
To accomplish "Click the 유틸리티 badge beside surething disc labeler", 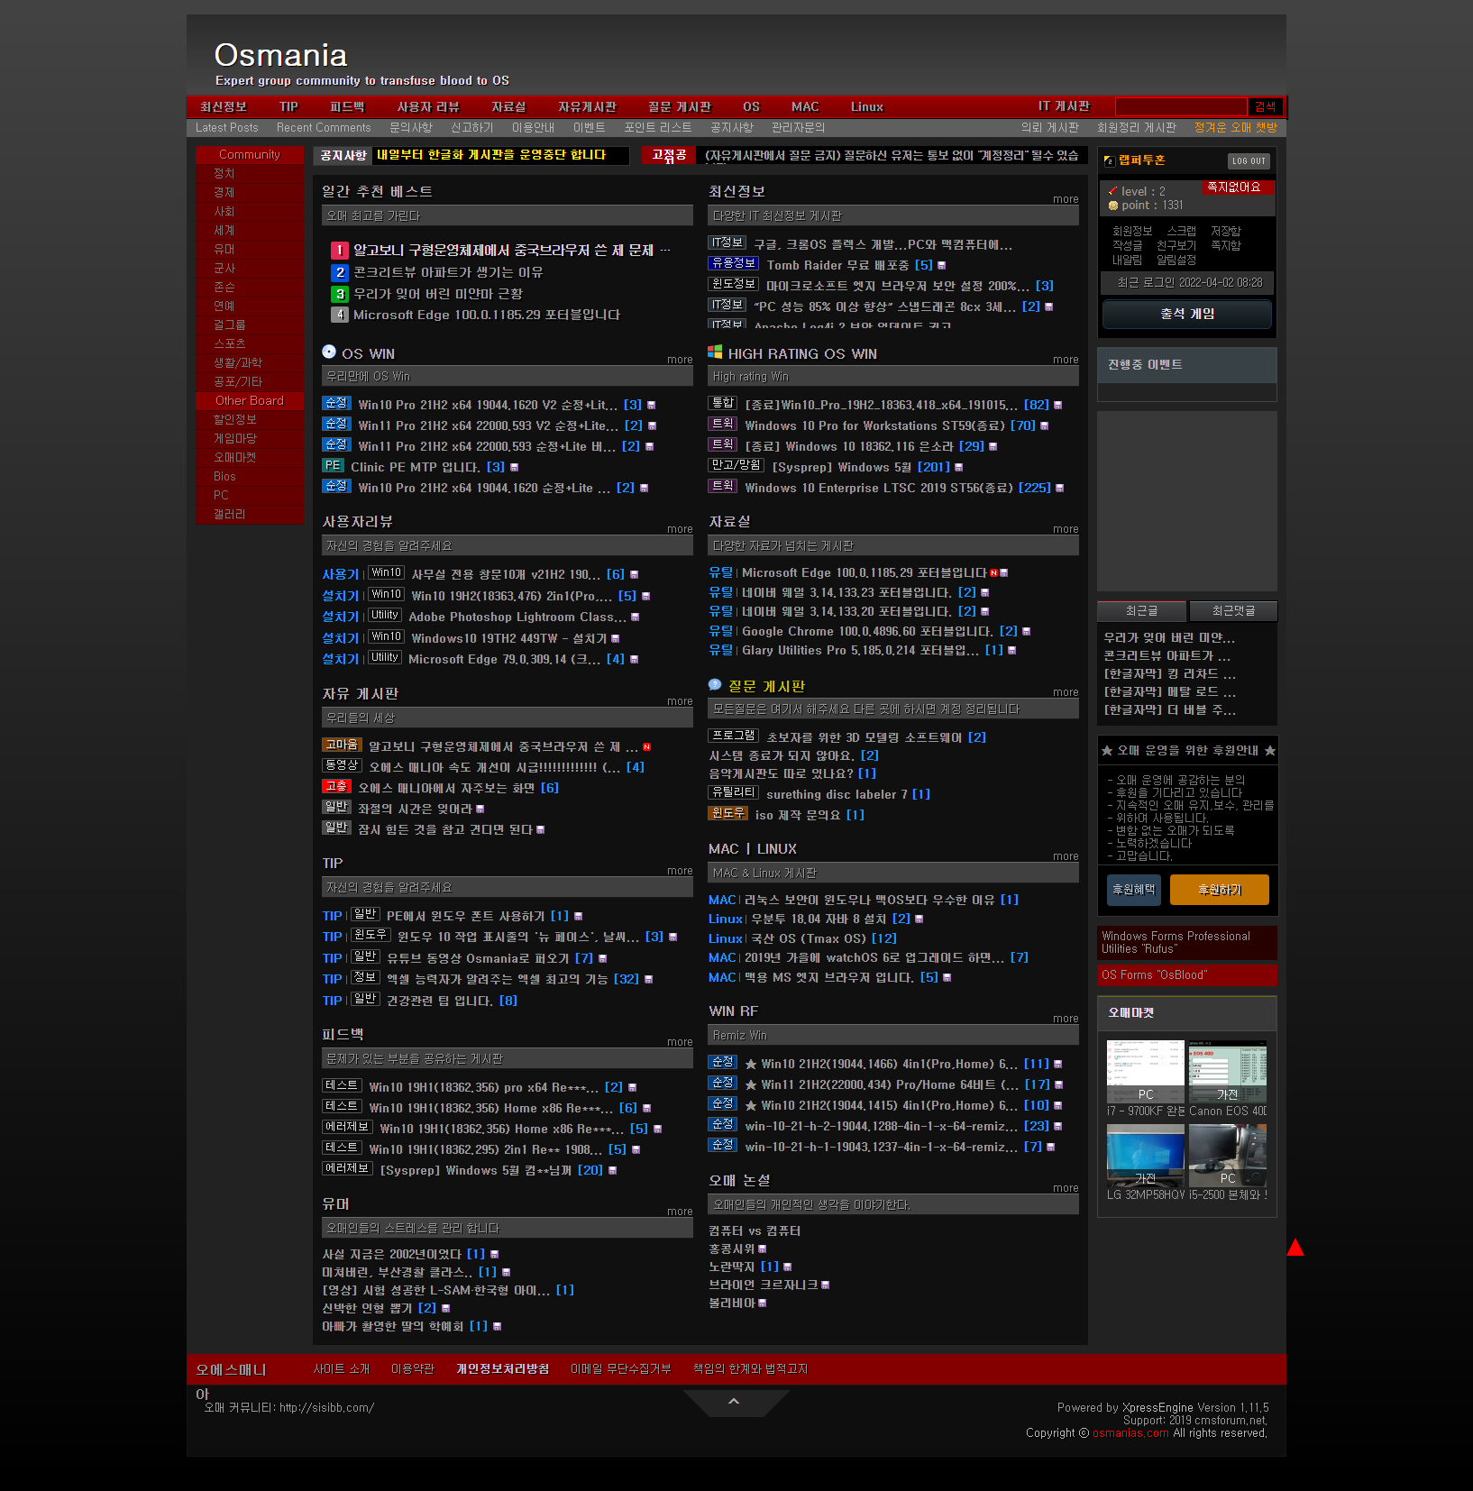I will click(734, 792).
